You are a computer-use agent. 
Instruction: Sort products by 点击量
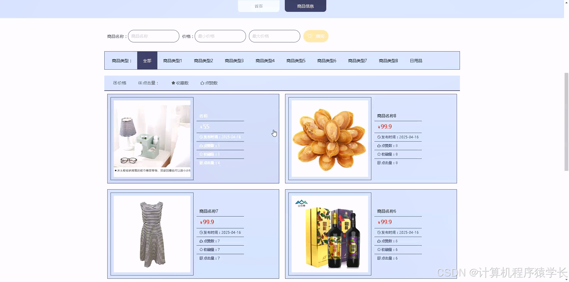148,83
